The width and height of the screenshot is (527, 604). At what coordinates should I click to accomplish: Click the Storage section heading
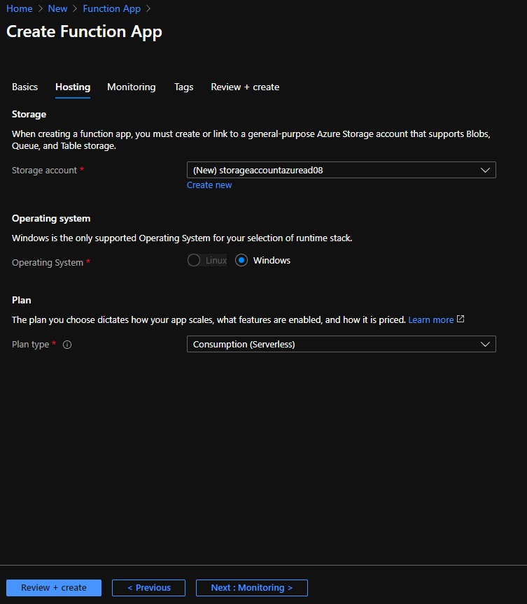(x=29, y=115)
